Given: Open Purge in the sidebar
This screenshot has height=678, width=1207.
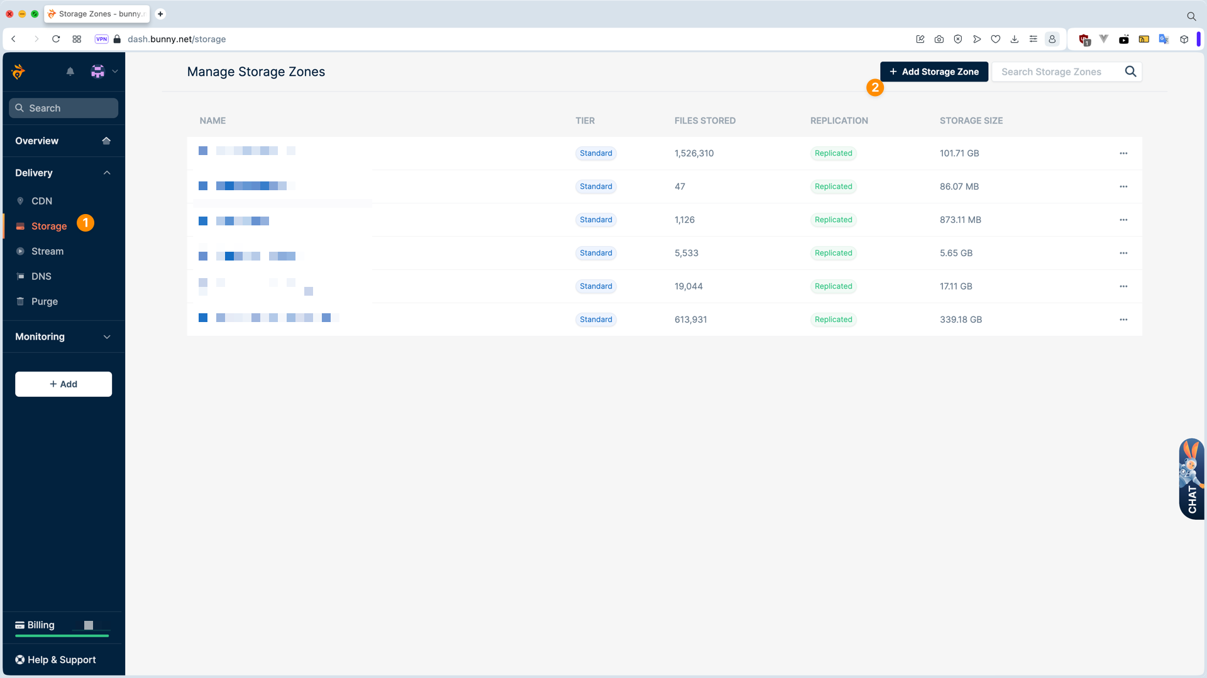Looking at the screenshot, I should [x=44, y=301].
